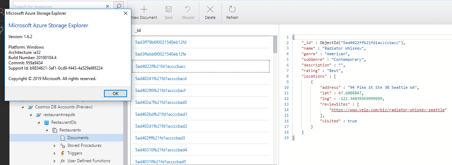Open document 5ad402a7fb21fd1accccbad0
The height and width of the screenshot is (165, 452).
coord(161,102)
